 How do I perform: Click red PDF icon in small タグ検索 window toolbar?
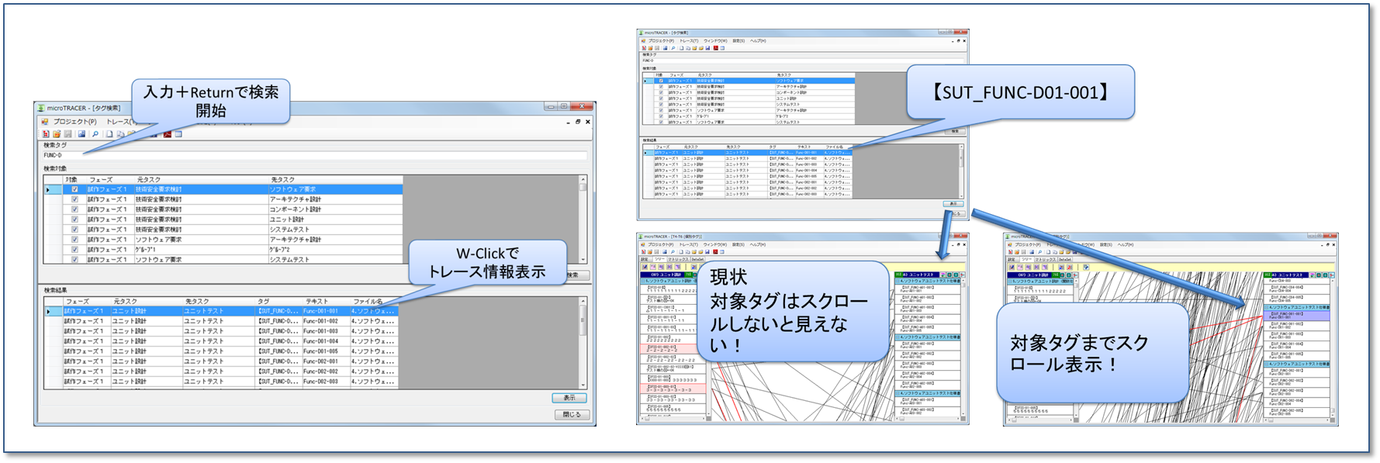click(716, 48)
